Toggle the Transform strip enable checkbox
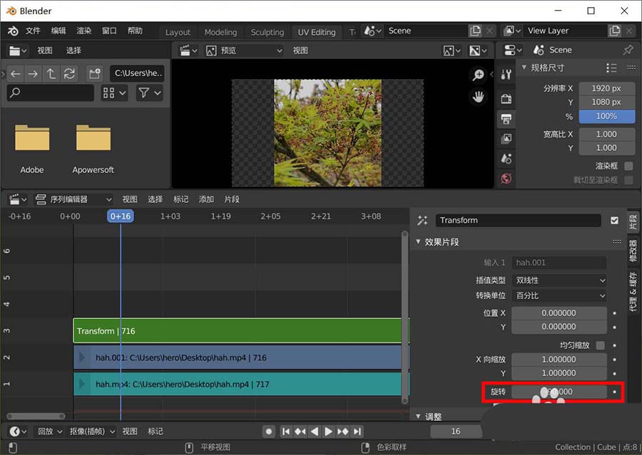This screenshot has height=455, width=642. (614, 221)
